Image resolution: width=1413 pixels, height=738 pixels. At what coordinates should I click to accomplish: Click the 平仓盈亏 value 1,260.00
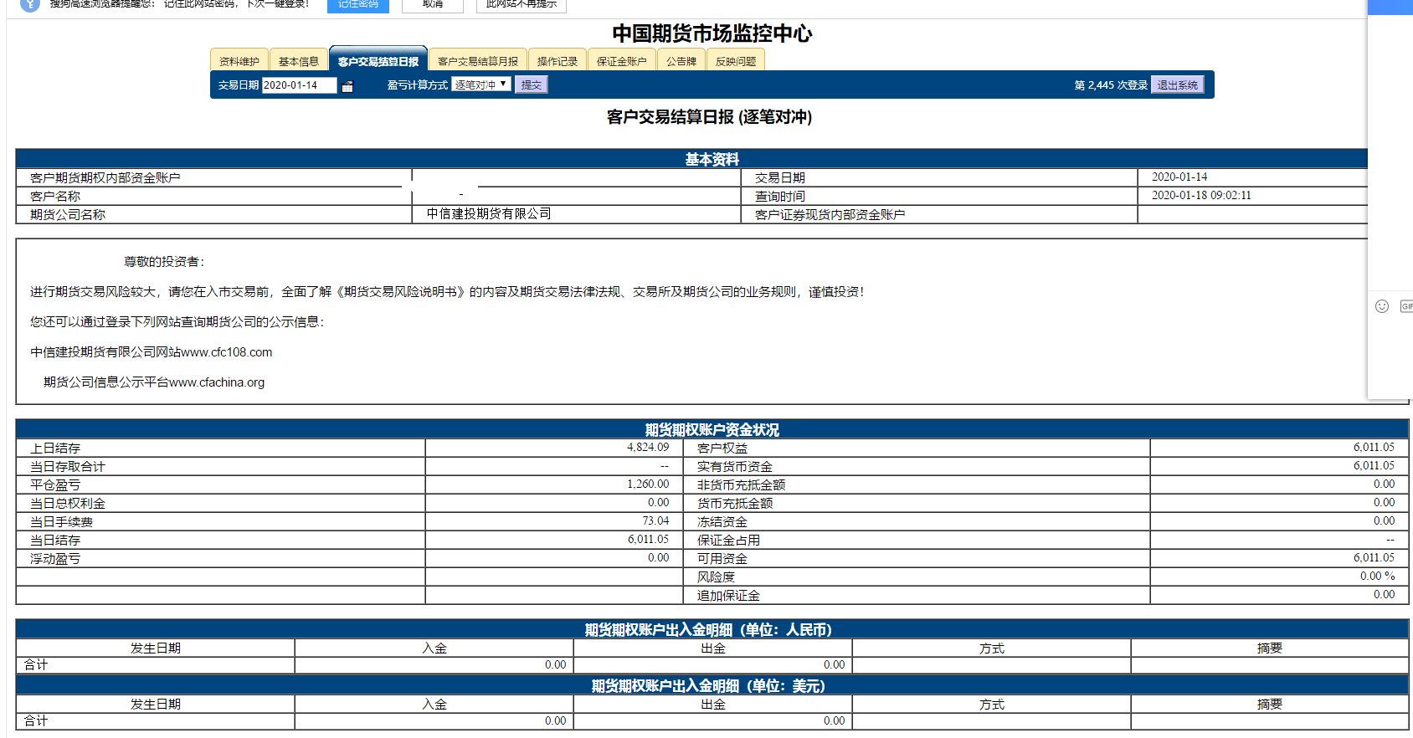point(648,484)
